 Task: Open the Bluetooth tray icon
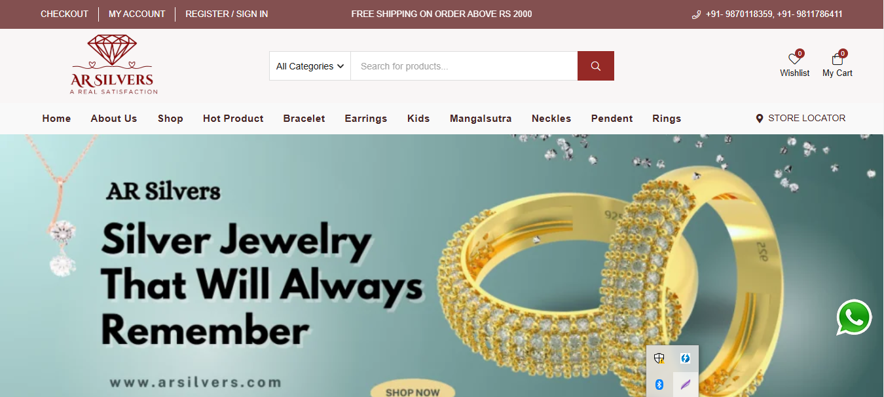[659, 385]
